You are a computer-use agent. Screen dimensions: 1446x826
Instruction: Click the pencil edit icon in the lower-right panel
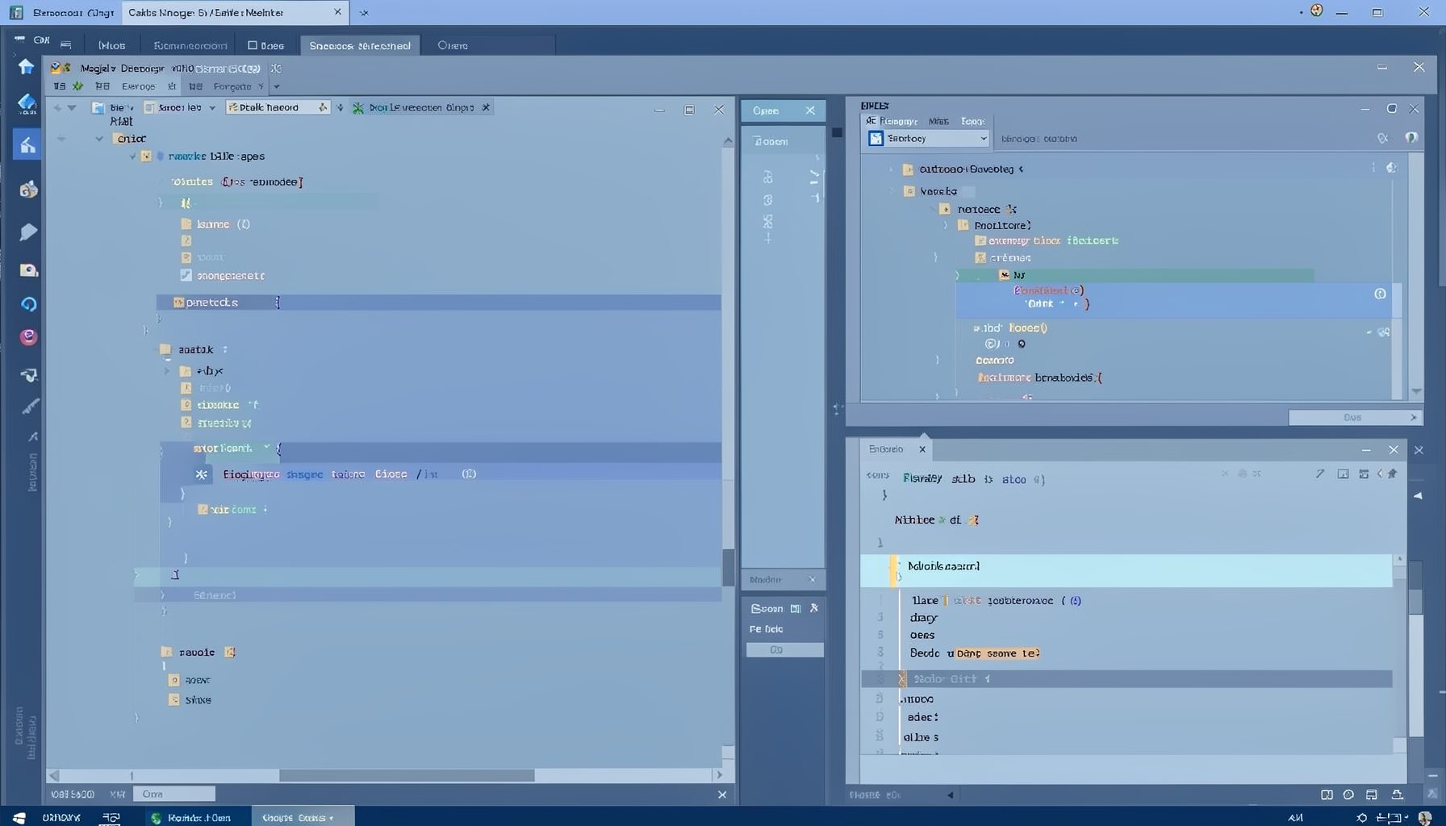pyautogui.click(x=1320, y=474)
